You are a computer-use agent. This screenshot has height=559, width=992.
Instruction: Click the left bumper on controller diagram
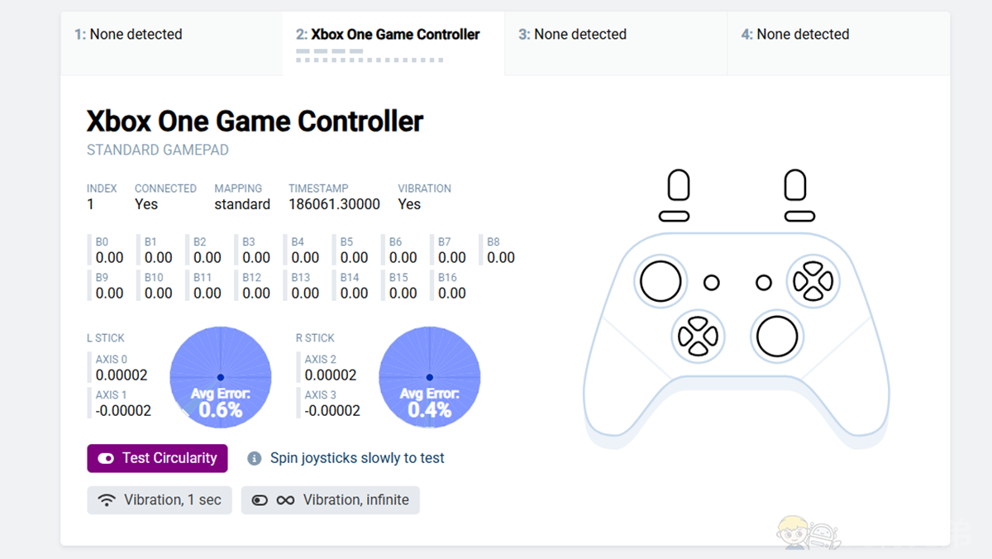pyautogui.click(x=675, y=217)
